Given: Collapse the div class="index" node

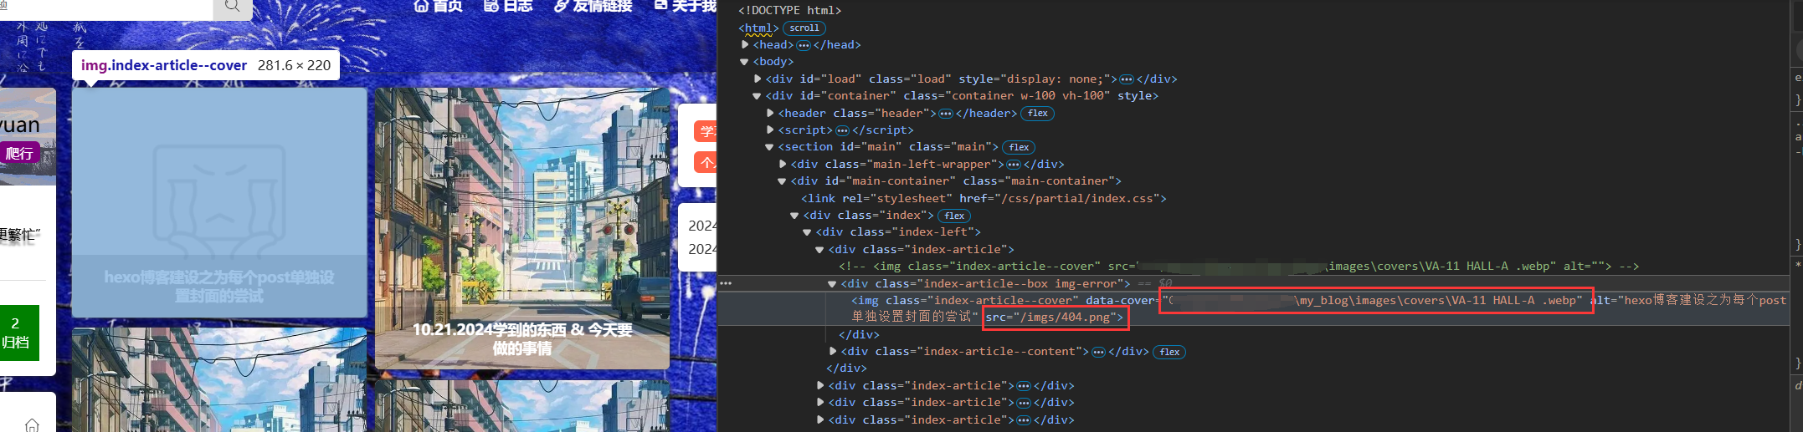Looking at the screenshot, I should click(x=794, y=216).
